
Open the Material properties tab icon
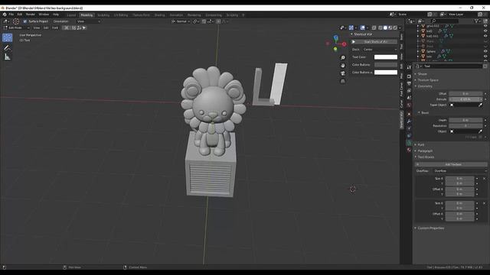[x=409, y=150]
